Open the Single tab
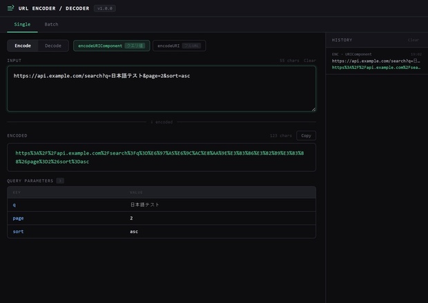This screenshot has height=303, width=428. (22, 24)
